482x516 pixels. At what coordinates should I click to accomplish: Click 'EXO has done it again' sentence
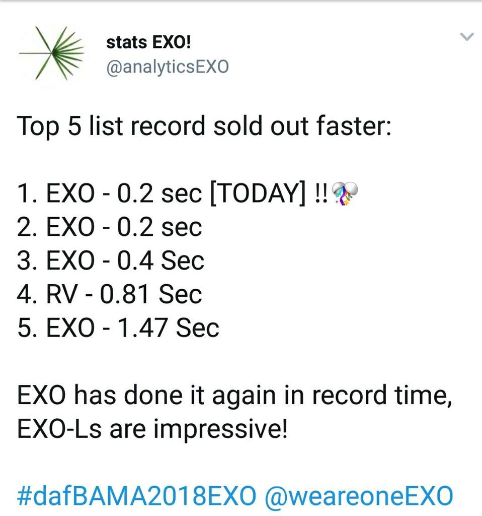pyautogui.click(x=234, y=395)
